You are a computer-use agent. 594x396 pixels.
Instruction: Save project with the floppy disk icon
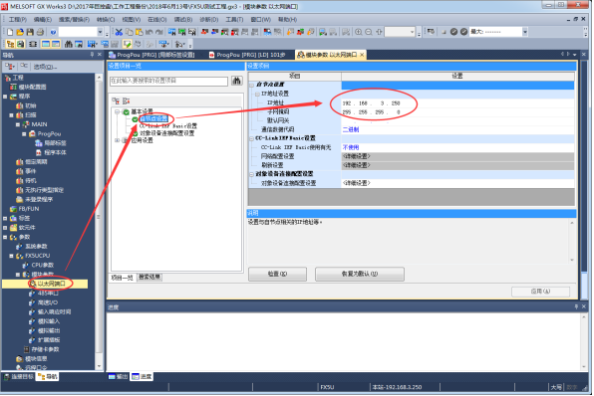point(30,32)
